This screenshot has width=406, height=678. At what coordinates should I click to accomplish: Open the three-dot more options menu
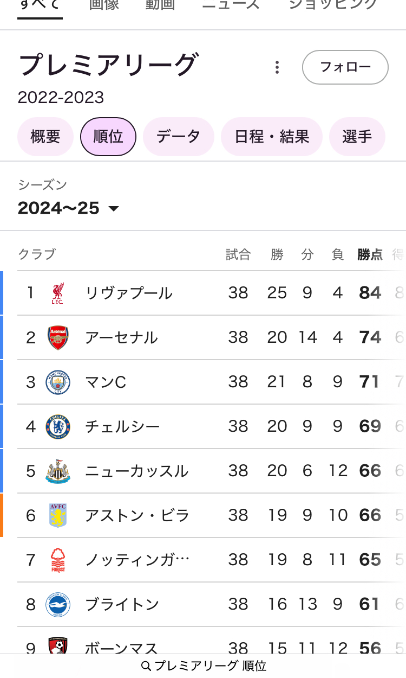277,67
